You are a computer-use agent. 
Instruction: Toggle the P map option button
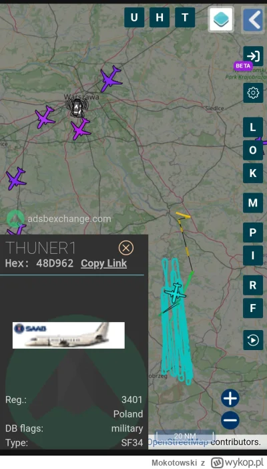tap(253, 232)
